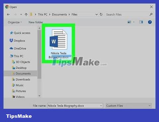Image resolution: width=159 pixels, height=122 pixels.
Task: Open recent locations dropdown chevron
Action: [x=21, y=15]
